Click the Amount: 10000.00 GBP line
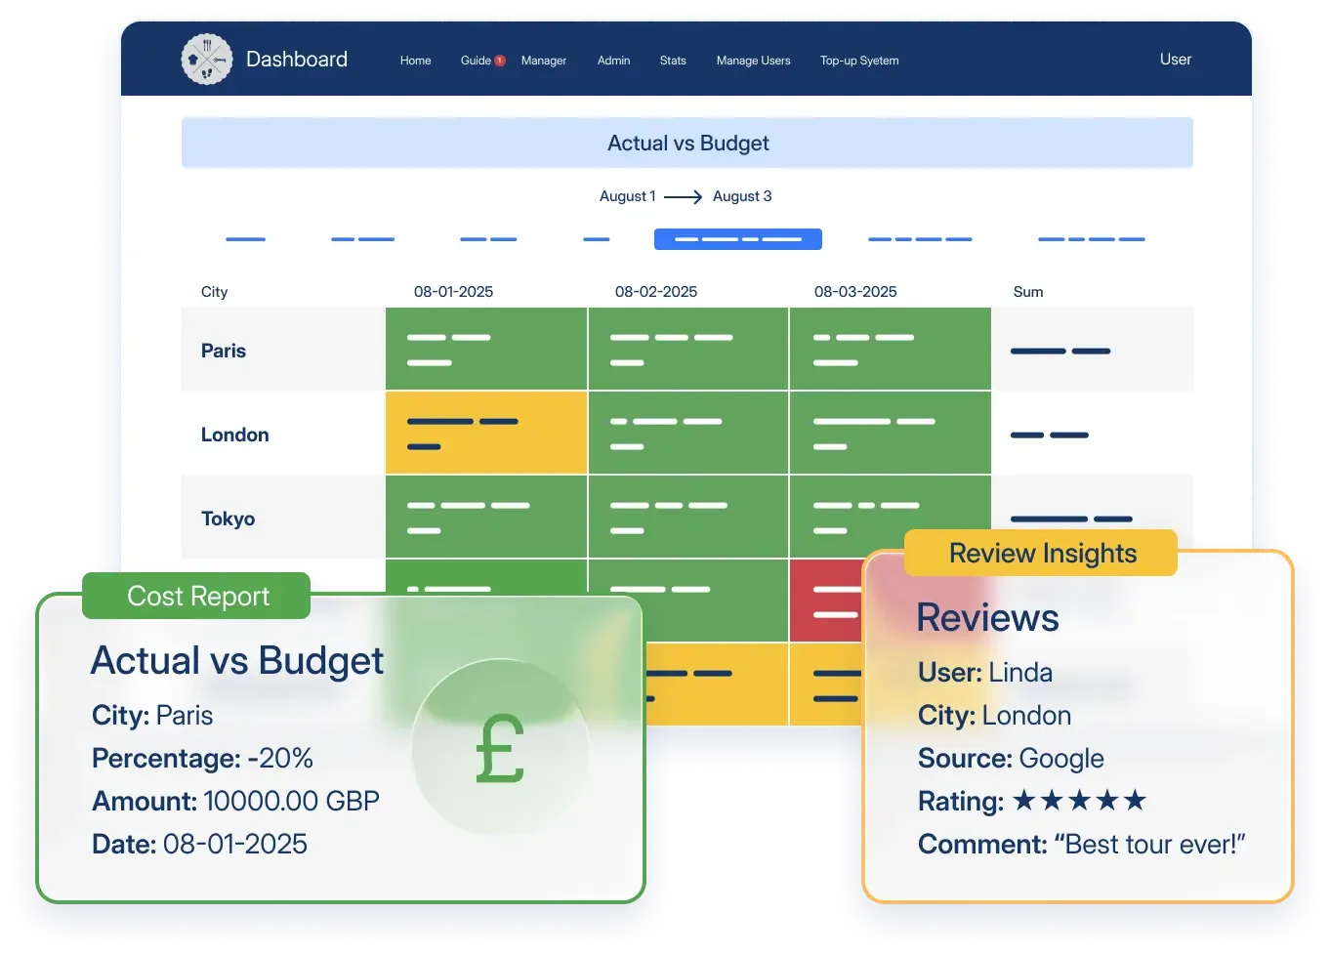Screen dimensions: 1330x955 point(235,801)
